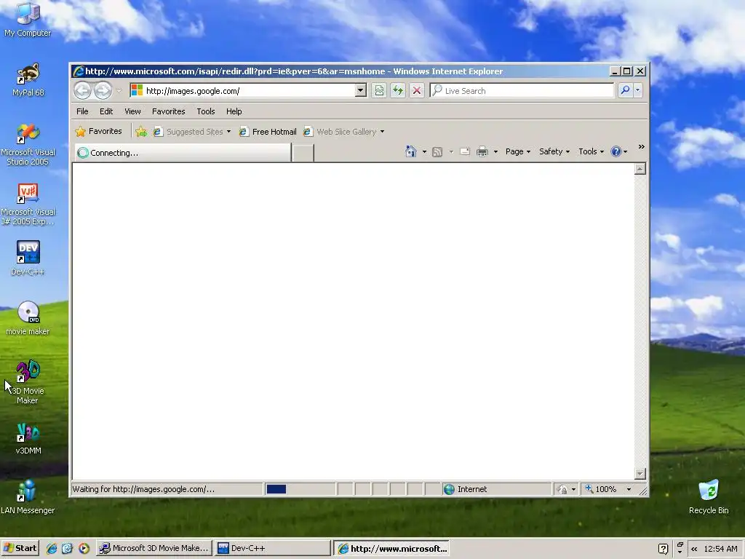Open the Home button dropdown arrow
The width and height of the screenshot is (745, 559).
pyautogui.click(x=424, y=151)
